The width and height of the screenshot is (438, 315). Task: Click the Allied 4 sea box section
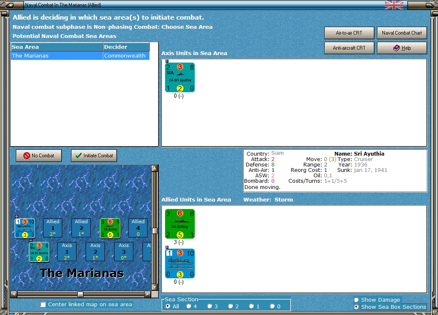pos(138,228)
